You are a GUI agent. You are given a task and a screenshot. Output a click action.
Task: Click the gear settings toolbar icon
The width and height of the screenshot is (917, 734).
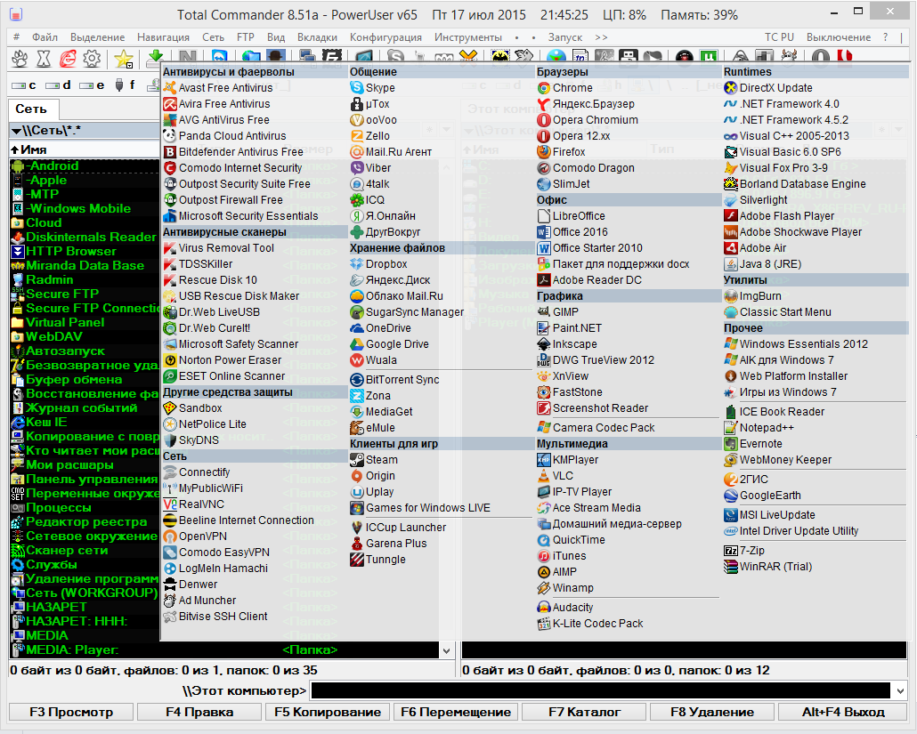pyautogui.click(x=92, y=59)
